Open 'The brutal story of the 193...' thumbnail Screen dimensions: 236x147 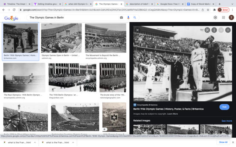click(113, 78)
